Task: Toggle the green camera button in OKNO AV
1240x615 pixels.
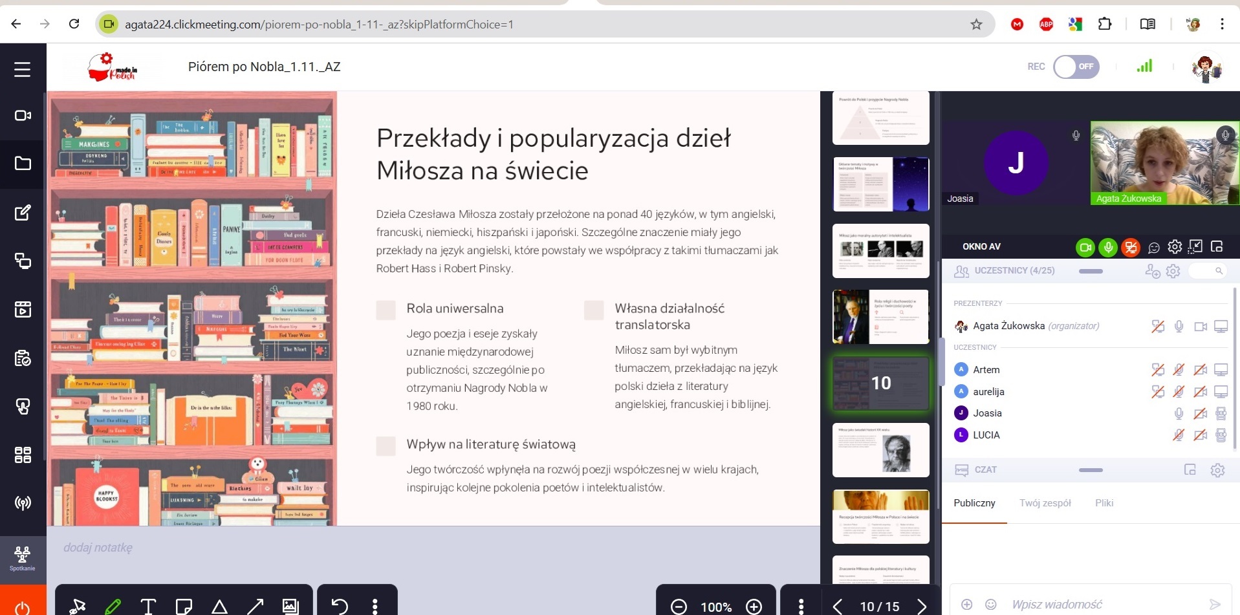Action: (1085, 247)
